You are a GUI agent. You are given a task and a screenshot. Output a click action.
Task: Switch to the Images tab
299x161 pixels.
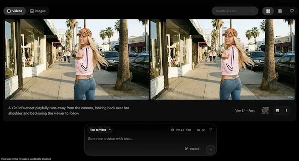(x=38, y=11)
